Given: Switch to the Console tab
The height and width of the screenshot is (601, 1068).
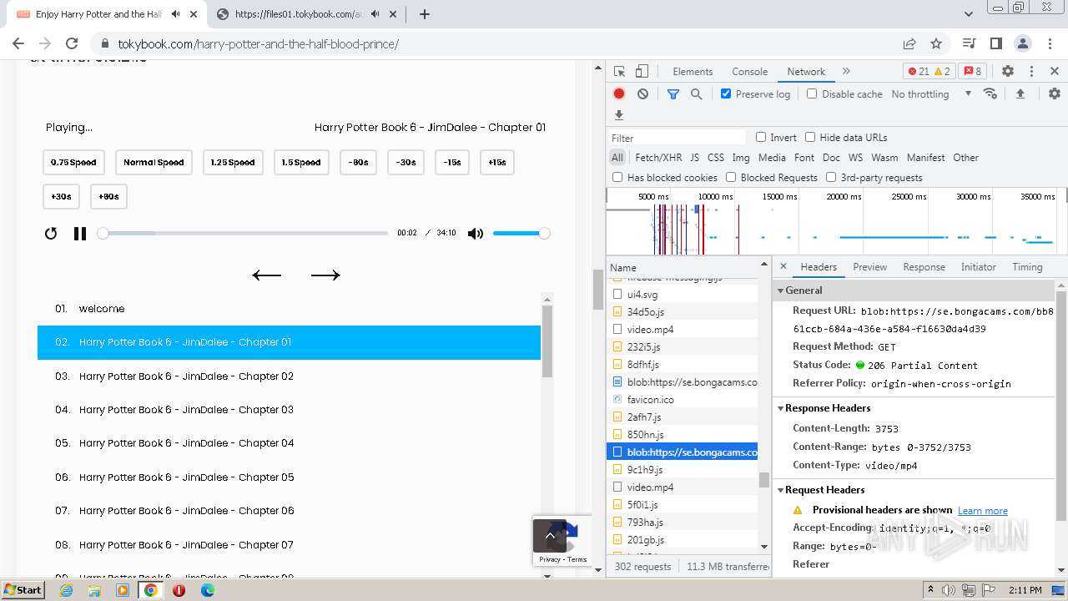Looking at the screenshot, I should 749,72.
